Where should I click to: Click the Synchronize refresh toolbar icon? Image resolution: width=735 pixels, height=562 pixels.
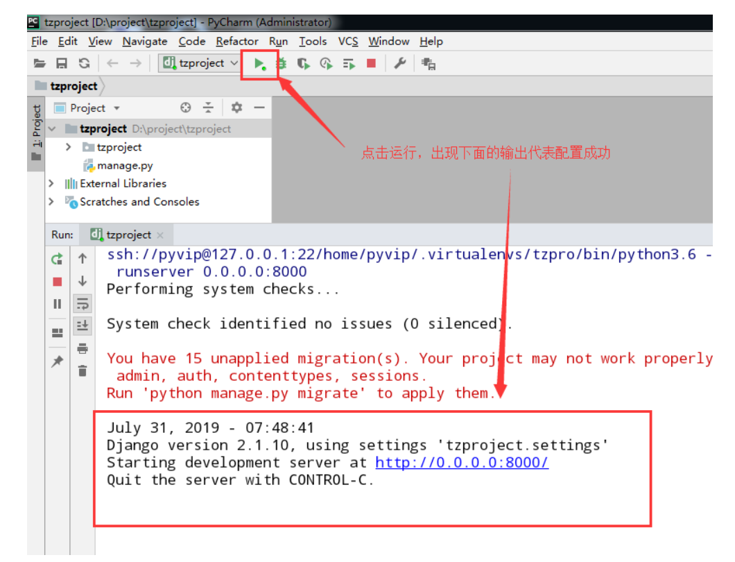click(x=85, y=63)
